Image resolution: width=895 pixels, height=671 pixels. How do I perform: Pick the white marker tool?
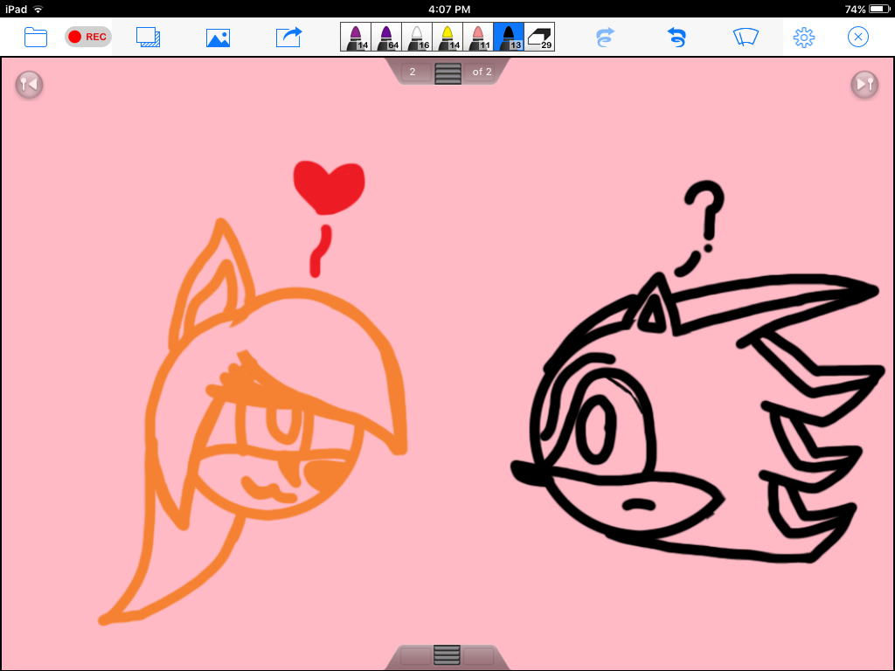coord(417,37)
